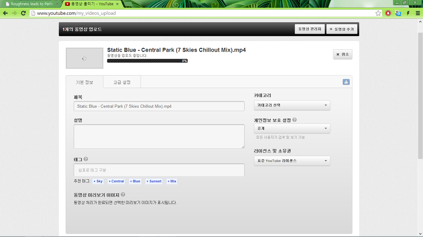Click the lightning bolt extension icon
The width and height of the screenshot is (423, 237).
click(x=408, y=13)
